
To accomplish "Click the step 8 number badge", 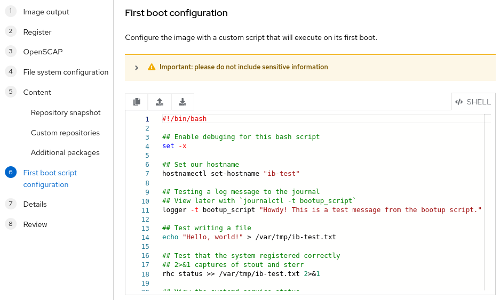I will tap(10, 224).
